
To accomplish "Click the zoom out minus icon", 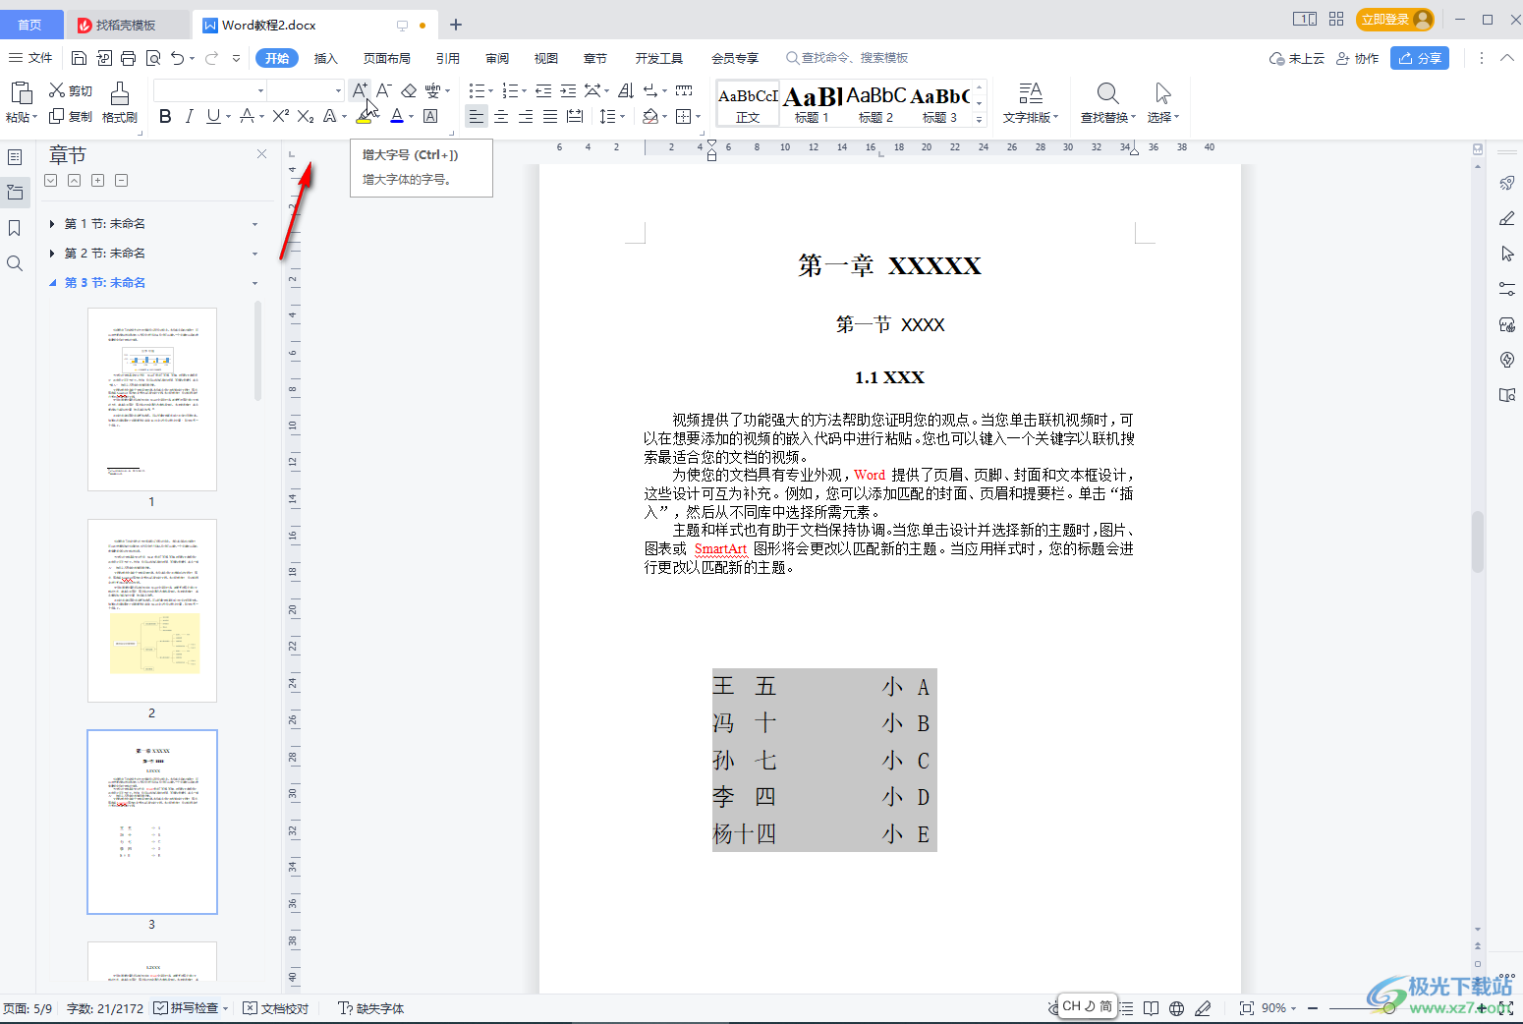I will (1312, 1008).
